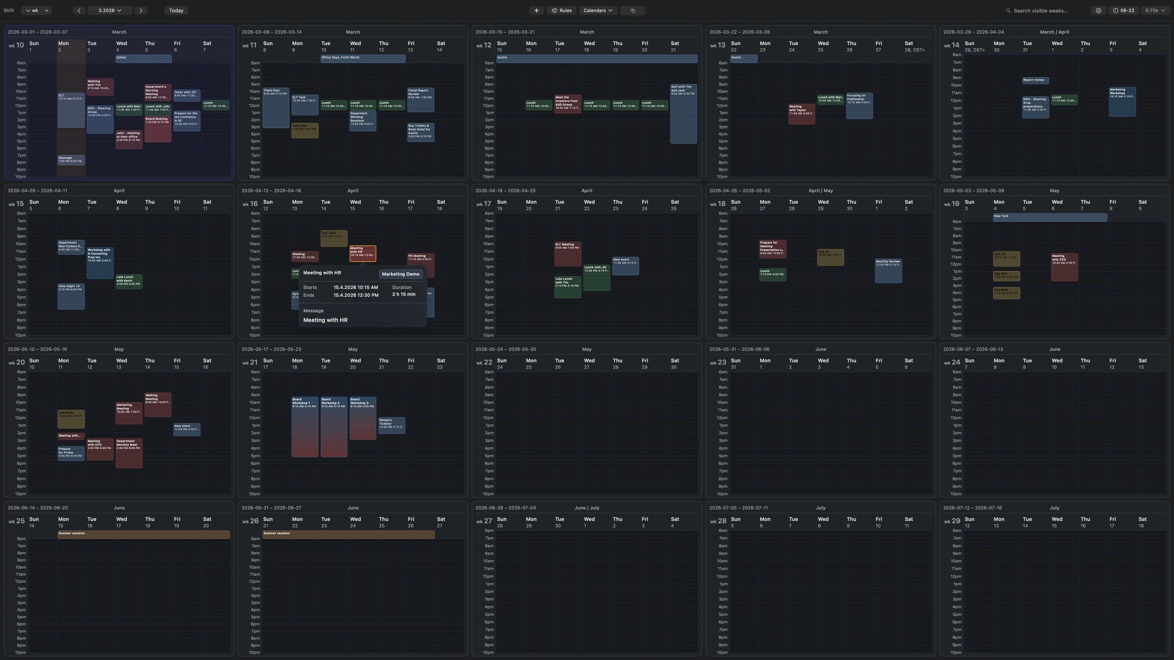1174x660 pixels.
Task: Expand the Calendars dropdown
Action: pos(598,10)
